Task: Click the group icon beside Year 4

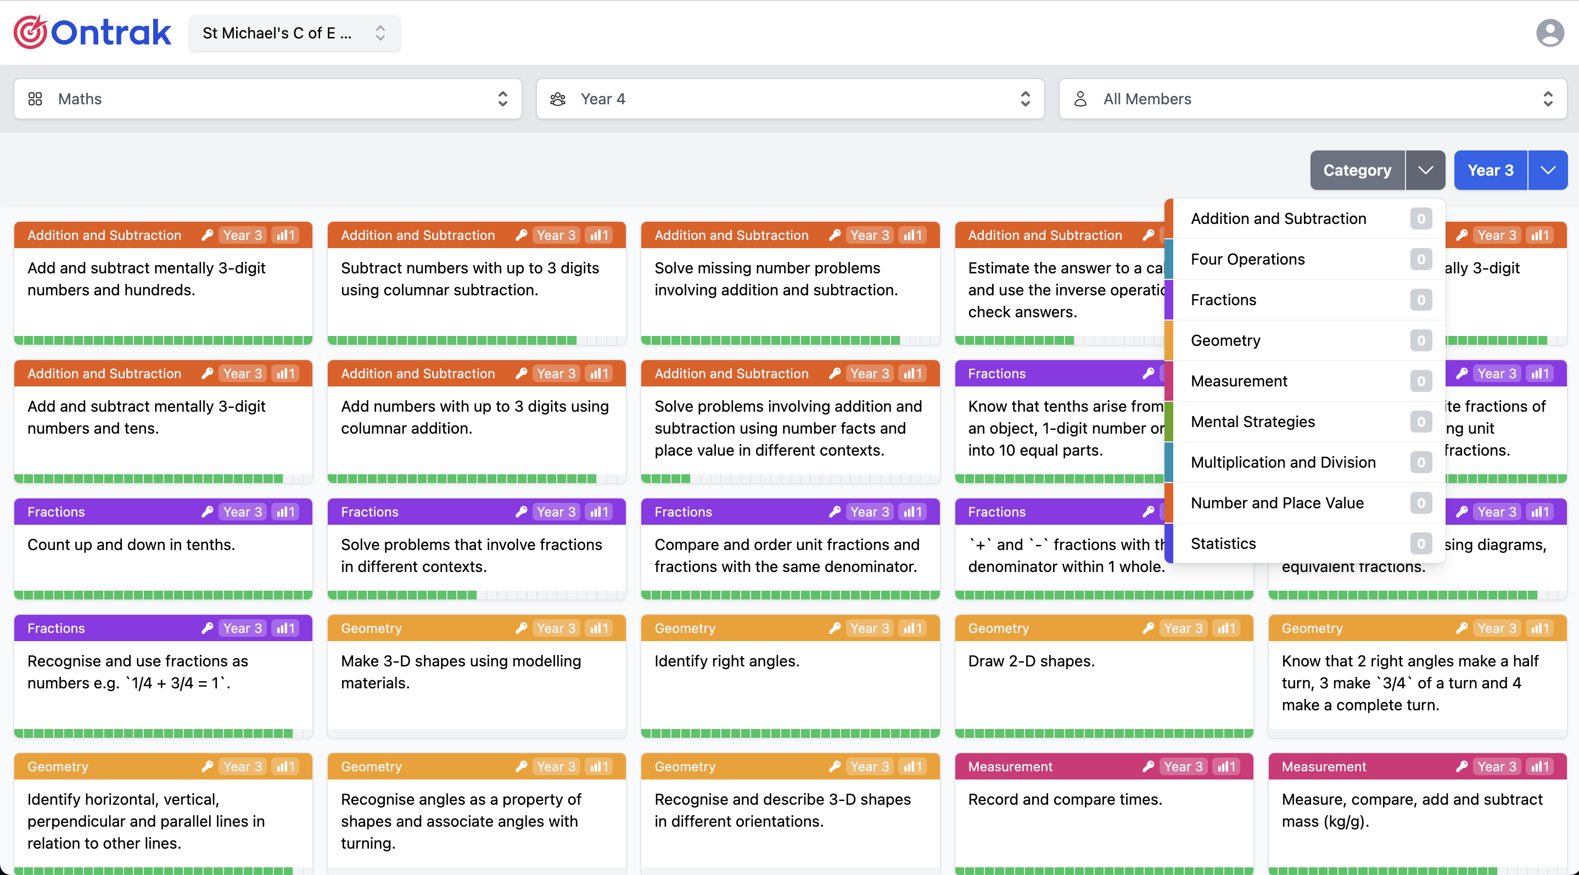Action: [x=557, y=99]
